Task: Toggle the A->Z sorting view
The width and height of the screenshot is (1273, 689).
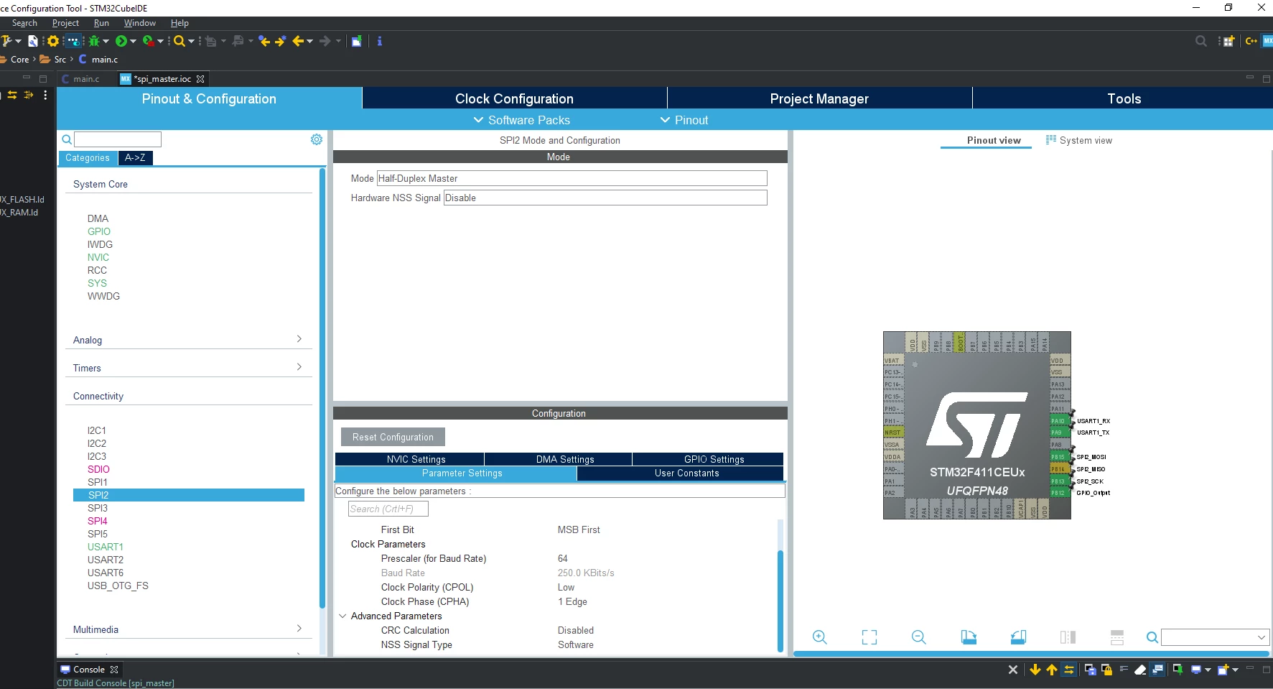Action: (135, 158)
